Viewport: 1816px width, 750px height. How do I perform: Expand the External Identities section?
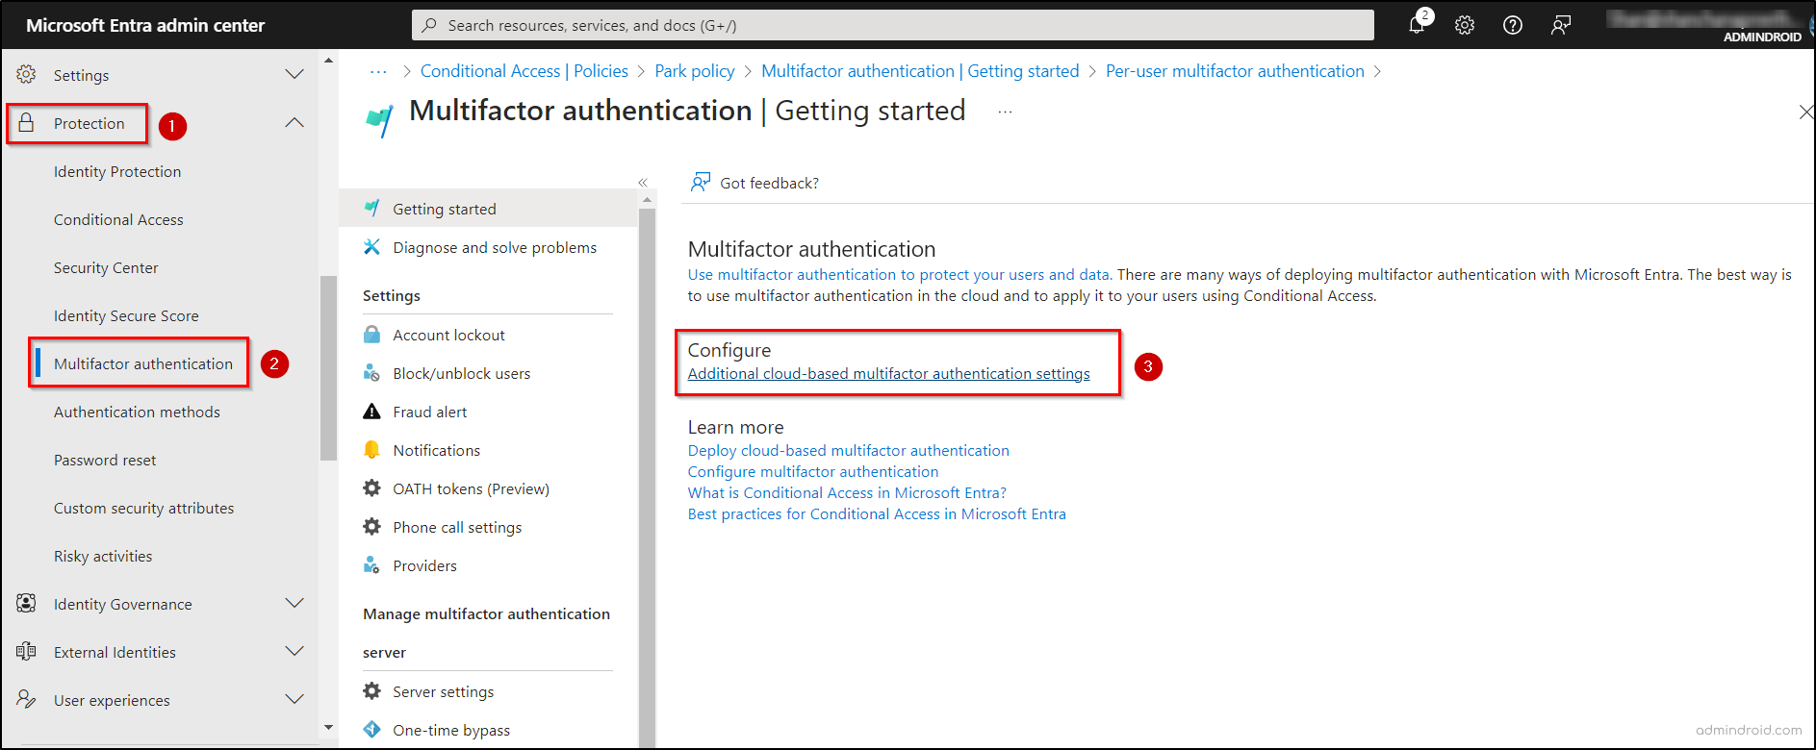coord(294,652)
